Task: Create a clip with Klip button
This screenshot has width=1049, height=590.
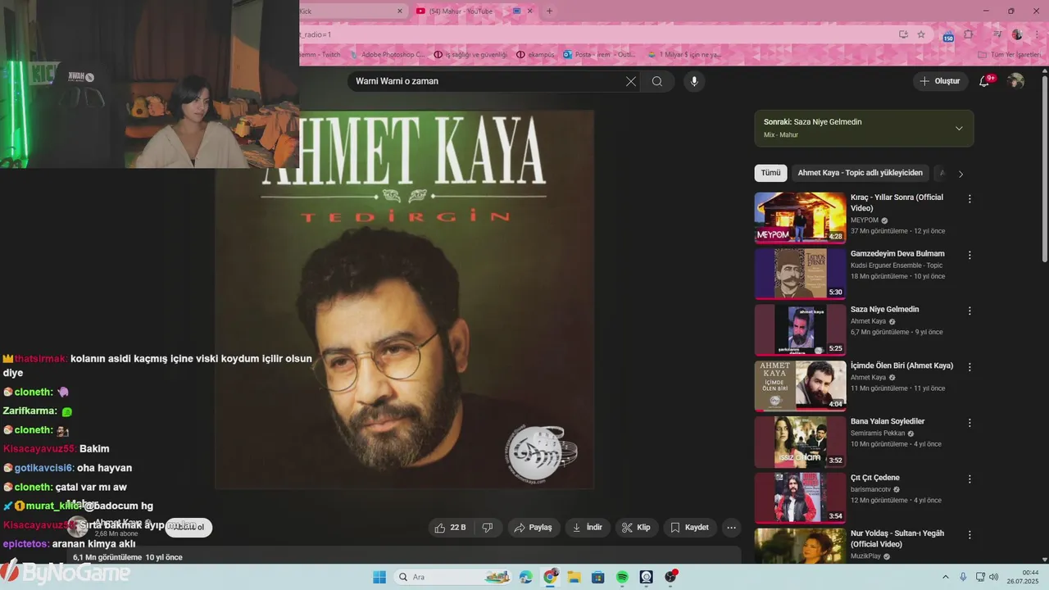Action: tap(637, 528)
